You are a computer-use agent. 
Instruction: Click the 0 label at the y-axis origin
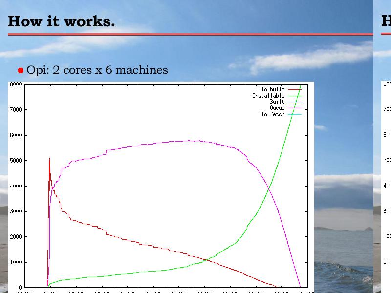tap(20, 288)
